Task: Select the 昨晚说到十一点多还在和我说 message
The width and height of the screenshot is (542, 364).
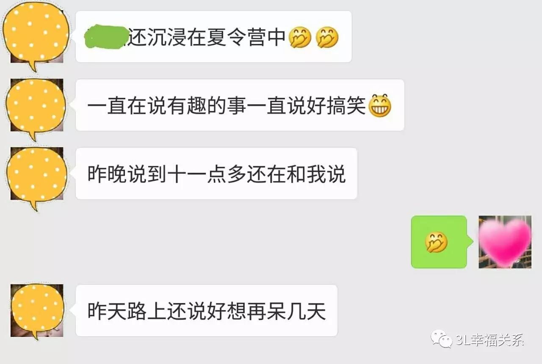Action: pos(216,174)
